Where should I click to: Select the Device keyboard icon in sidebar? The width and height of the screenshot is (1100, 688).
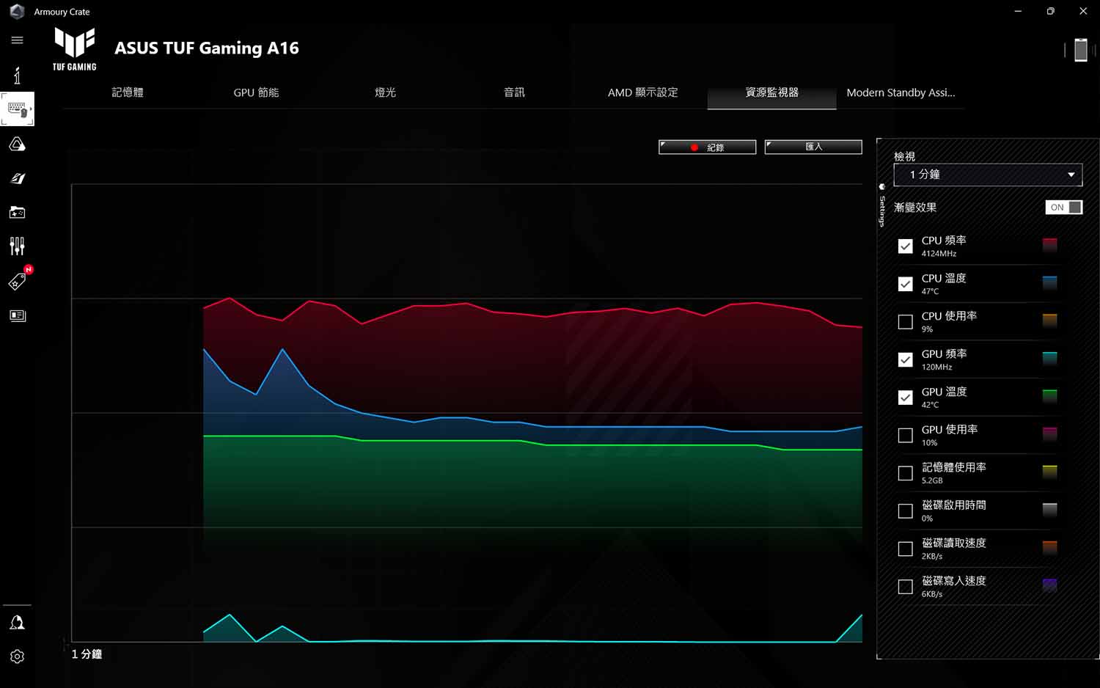point(17,109)
